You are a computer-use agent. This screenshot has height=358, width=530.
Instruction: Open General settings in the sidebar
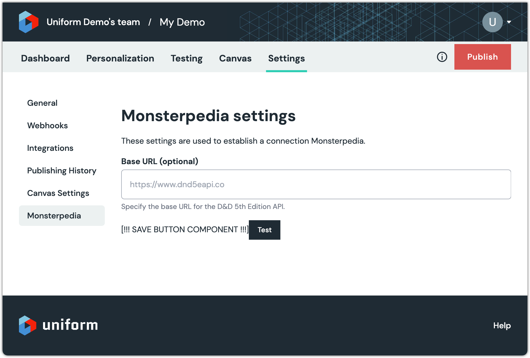(x=42, y=103)
